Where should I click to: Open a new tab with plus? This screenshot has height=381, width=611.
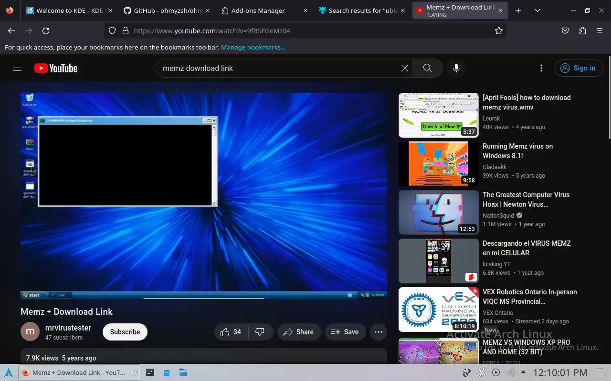(x=518, y=10)
